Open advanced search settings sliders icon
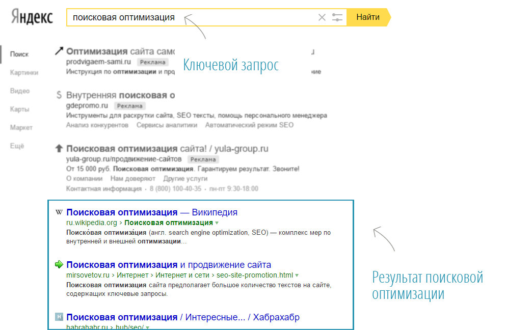Viewport: 506px width, 330px height. (337, 17)
